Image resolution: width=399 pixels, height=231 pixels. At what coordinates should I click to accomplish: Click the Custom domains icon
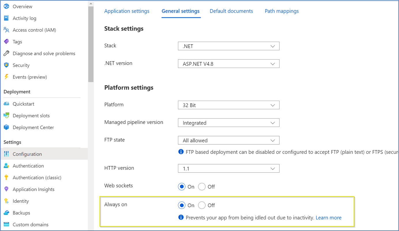pos(6,224)
